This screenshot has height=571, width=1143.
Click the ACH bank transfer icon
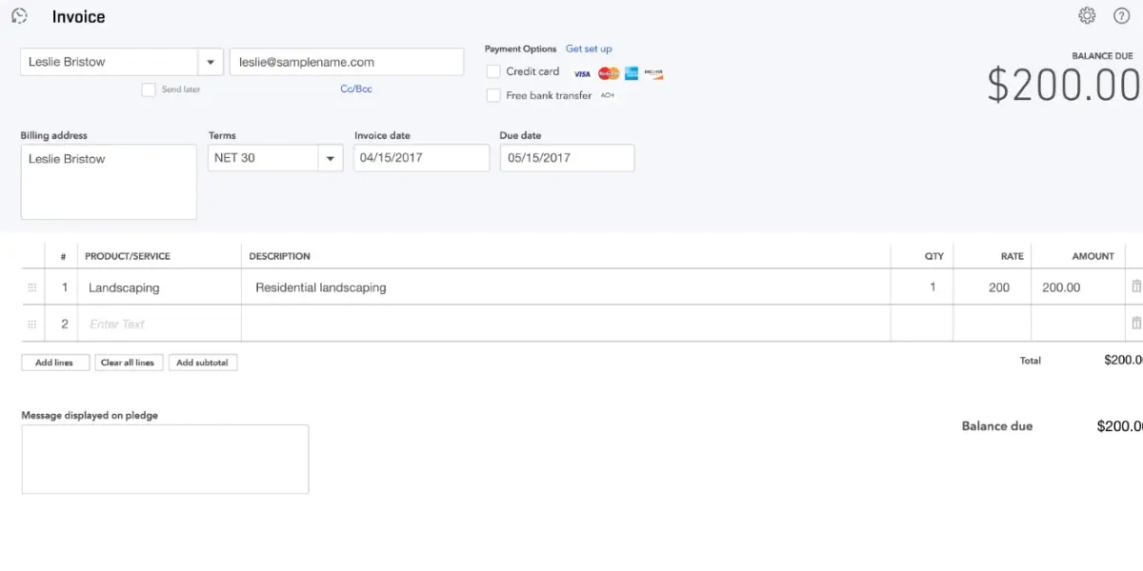(607, 95)
